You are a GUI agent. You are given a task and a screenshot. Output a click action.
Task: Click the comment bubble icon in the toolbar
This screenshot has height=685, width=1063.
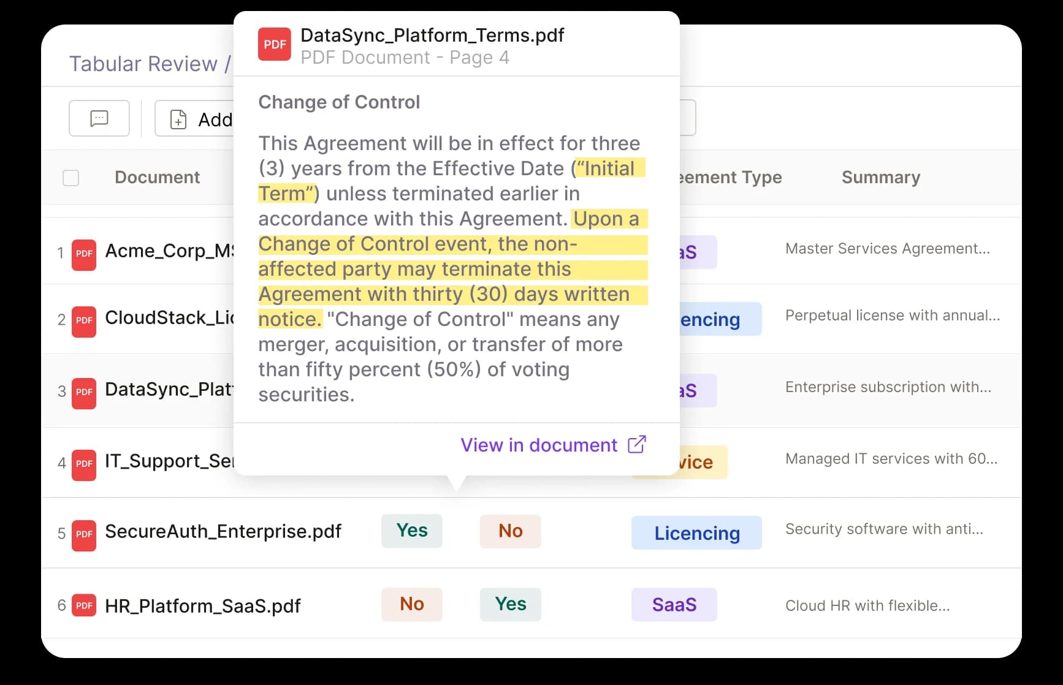coord(99,118)
